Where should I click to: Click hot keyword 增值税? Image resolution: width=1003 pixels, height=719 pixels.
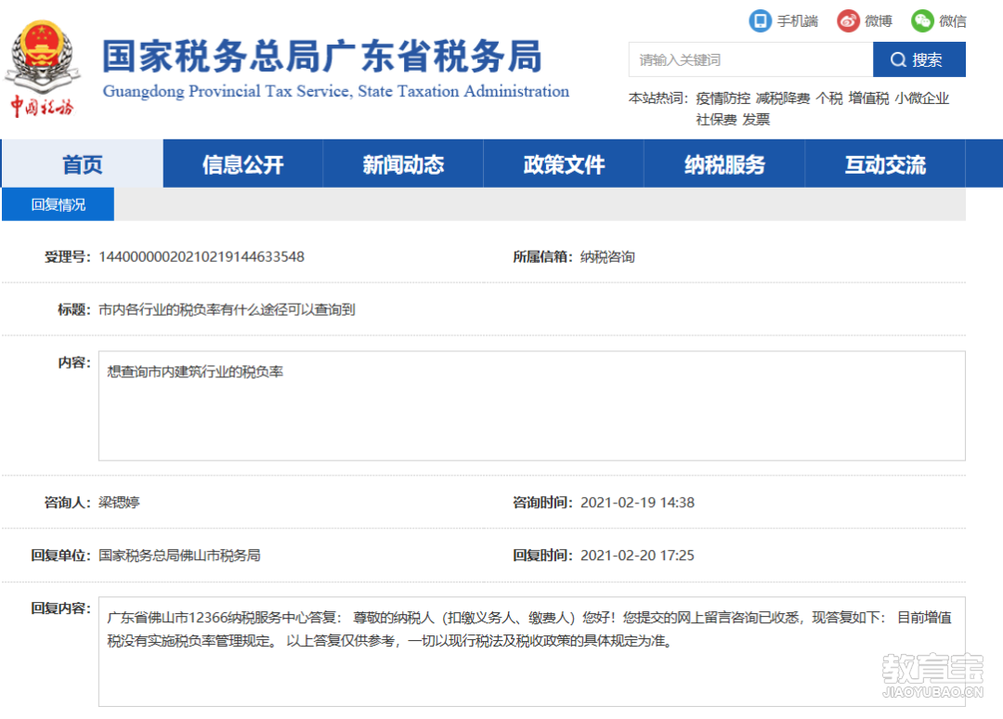coord(868,98)
